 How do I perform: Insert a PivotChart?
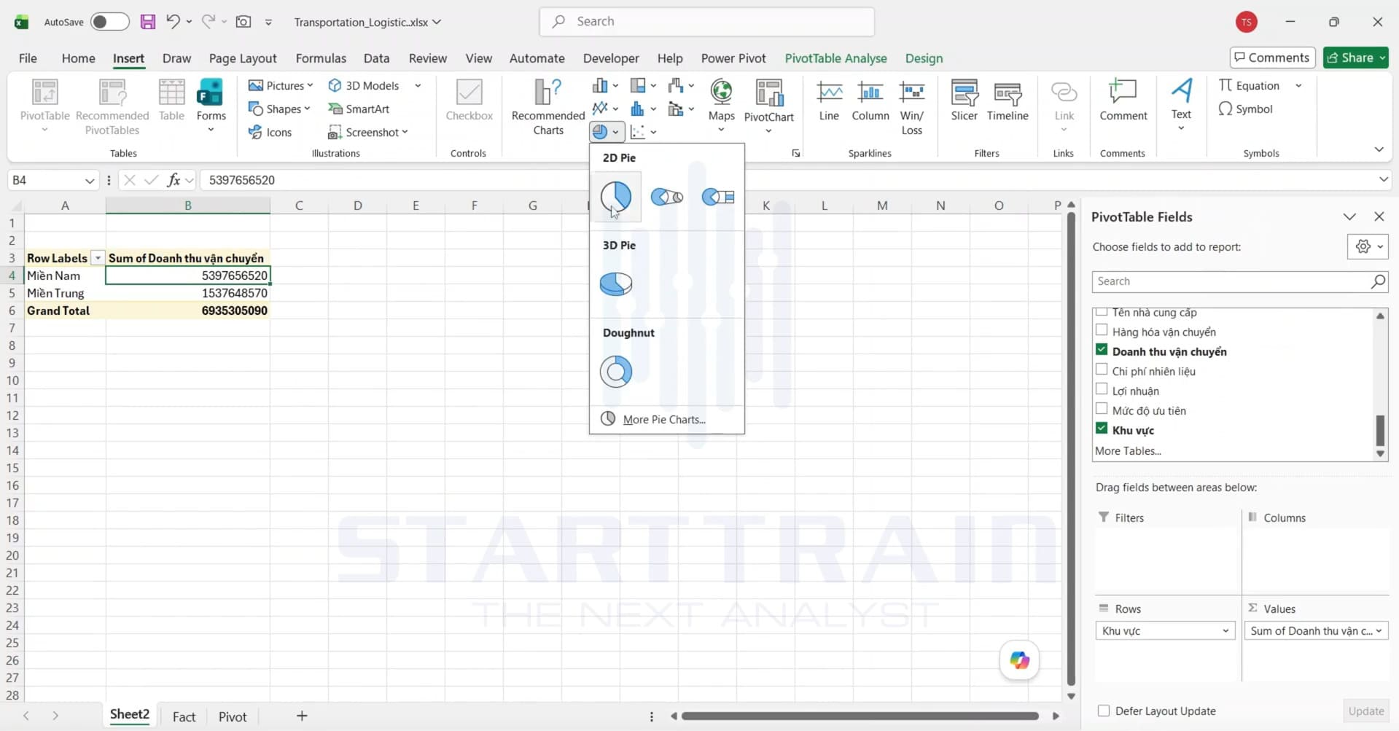click(768, 106)
